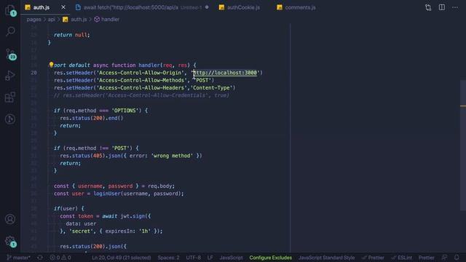Click the vertical scrollbar of the editor
Screen dimensions: 466x262
463,146
